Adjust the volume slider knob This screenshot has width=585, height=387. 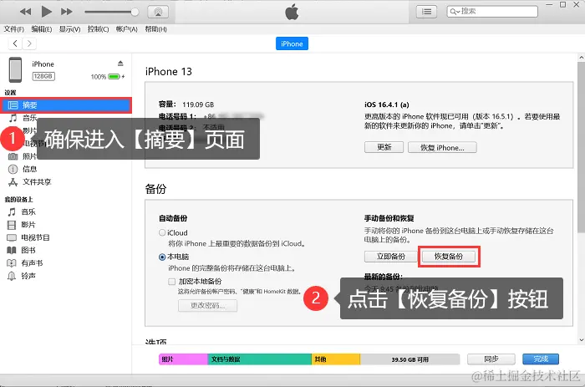coord(135,12)
